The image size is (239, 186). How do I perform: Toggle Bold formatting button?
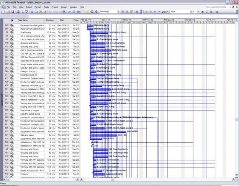pos(203,12)
